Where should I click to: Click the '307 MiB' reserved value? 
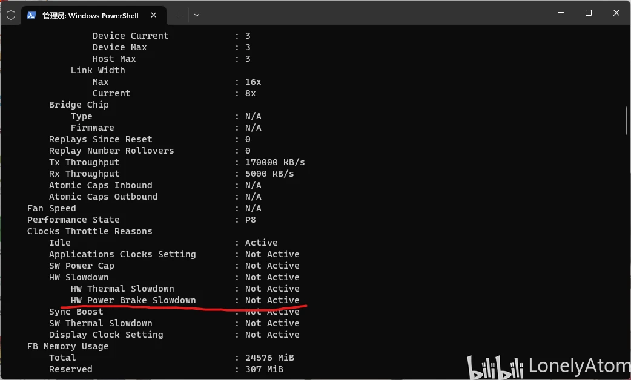(264, 370)
